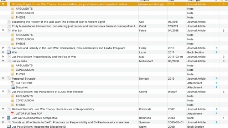Screen dimensions: 228x128
Task: Click attachment dot for Fairness and Liability row
Action: pyautogui.click(x=217, y=48)
